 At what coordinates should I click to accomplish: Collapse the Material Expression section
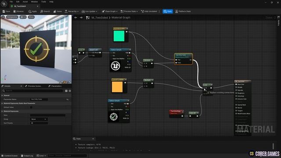pyautogui.click(x=2, y=111)
